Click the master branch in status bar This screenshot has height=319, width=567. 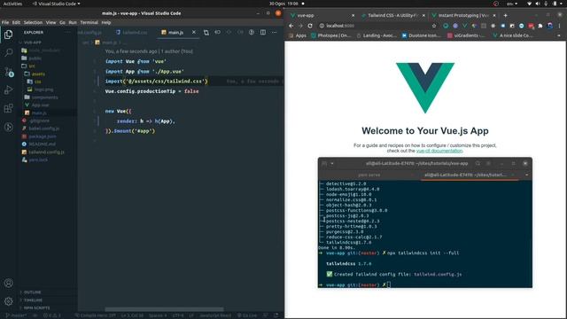(x=17, y=315)
